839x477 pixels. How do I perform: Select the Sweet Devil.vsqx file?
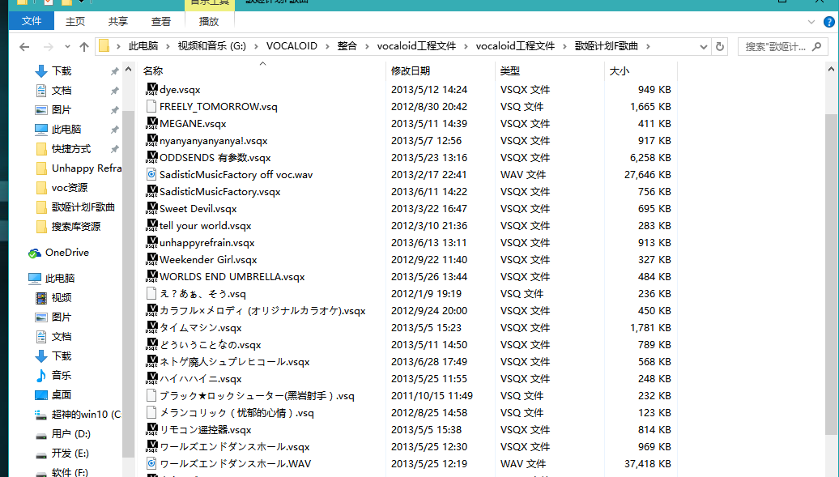tap(198, 209)
